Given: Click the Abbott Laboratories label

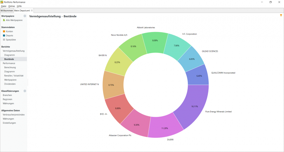Looking at the screenshot, I should click(x=146, y=27).
